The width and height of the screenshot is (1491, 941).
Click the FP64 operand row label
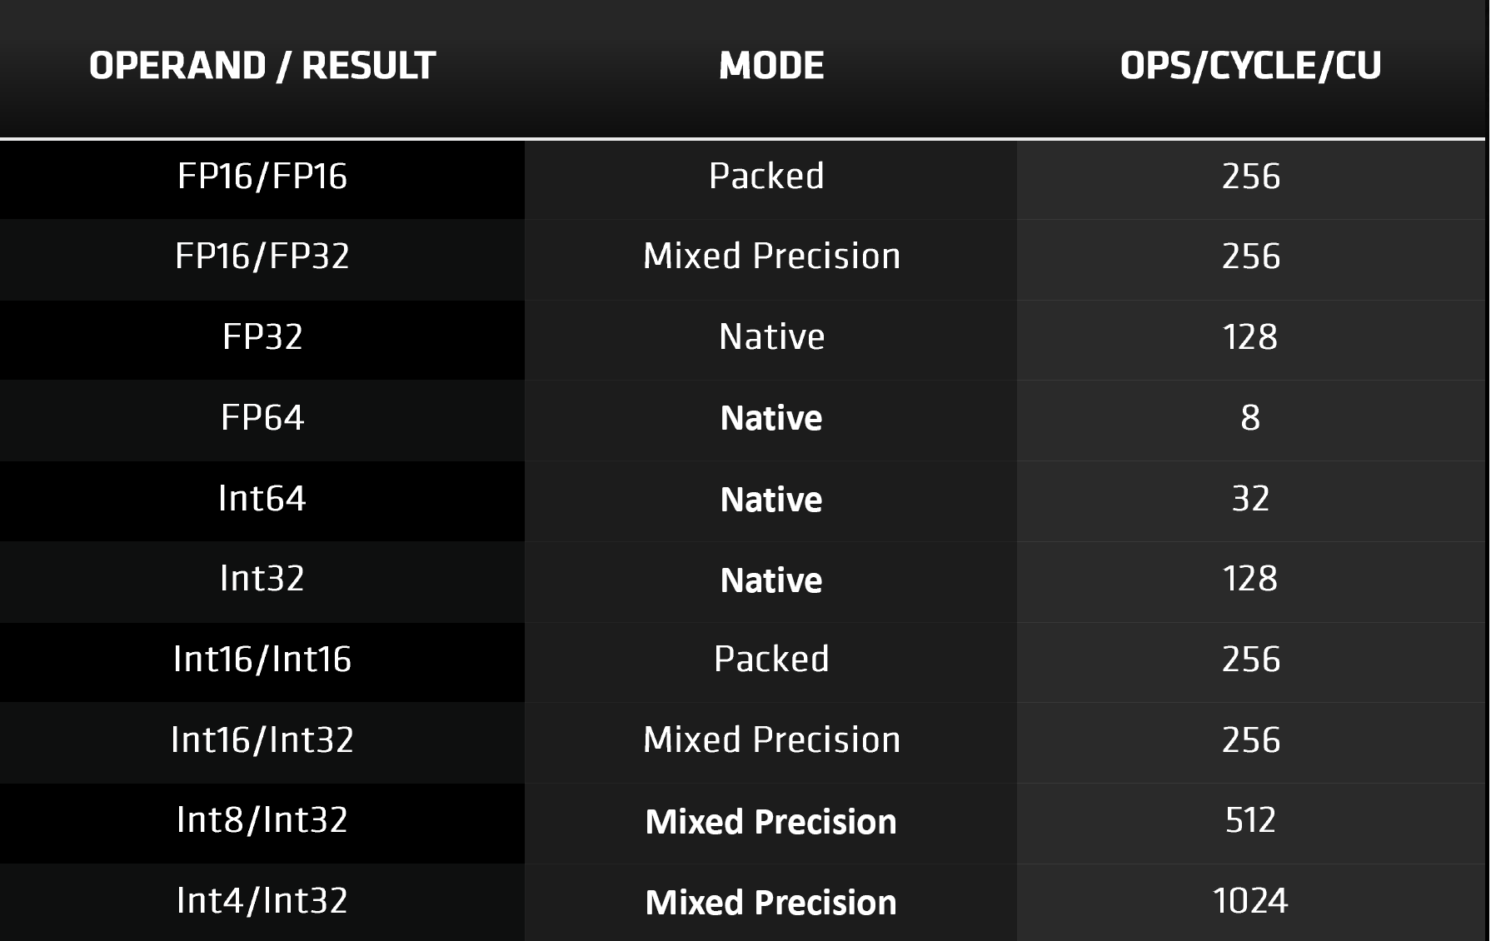point(262,417)
